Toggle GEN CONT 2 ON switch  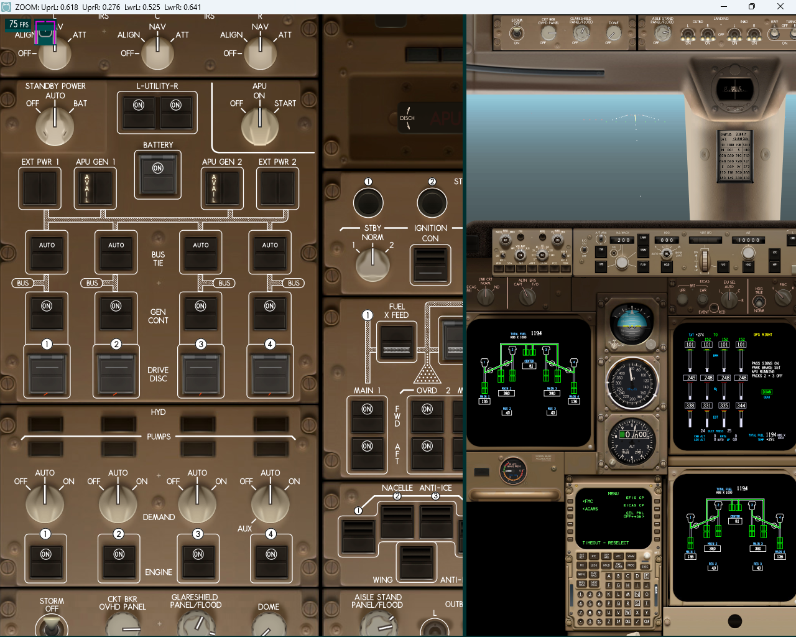[116, 313]
